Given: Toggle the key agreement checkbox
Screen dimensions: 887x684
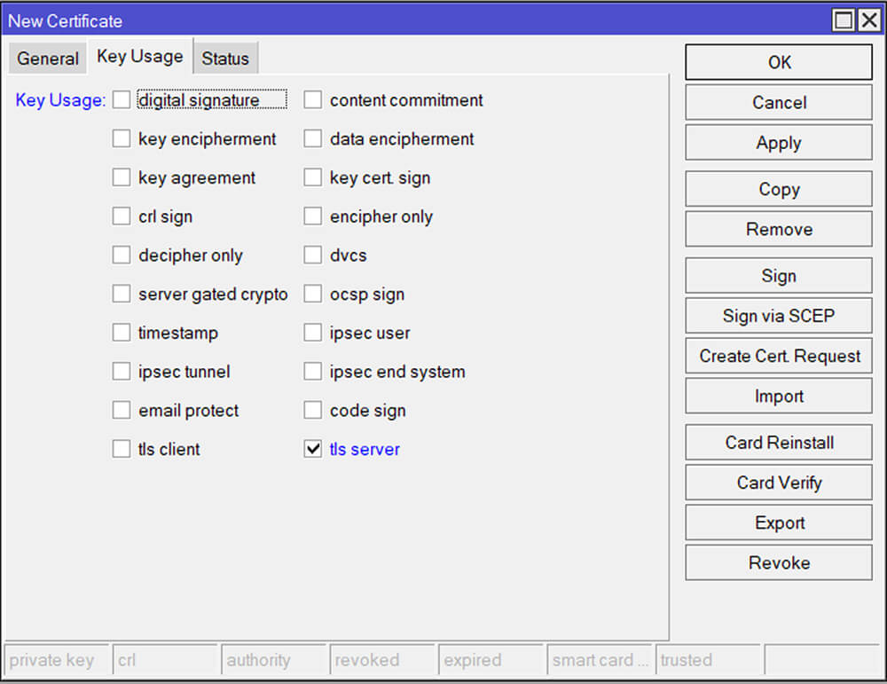Looking at the screenshot, I should (x=121, y=177).
